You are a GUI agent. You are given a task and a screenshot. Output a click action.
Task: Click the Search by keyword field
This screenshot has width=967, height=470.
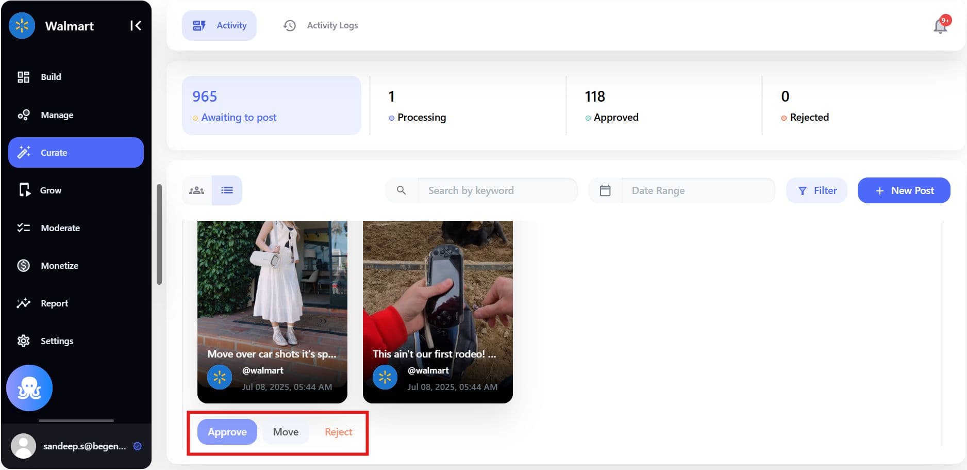coord(498,190)
